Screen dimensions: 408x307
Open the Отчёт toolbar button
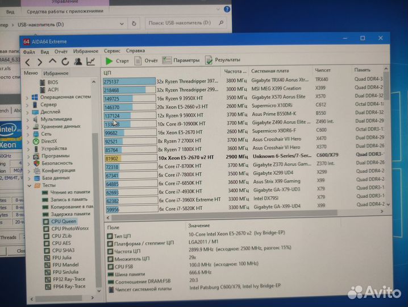click(x=146, y=61)
